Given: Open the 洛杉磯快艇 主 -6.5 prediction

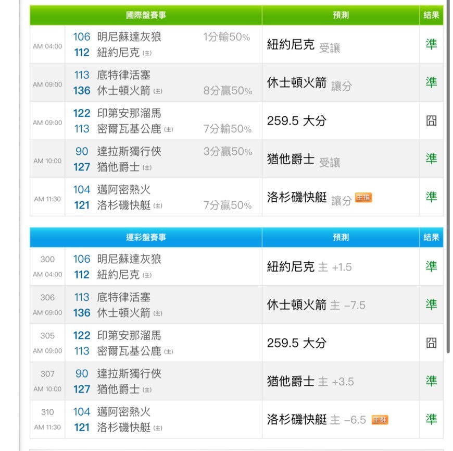Looking at the screenshot, I should tap(317, 420).
